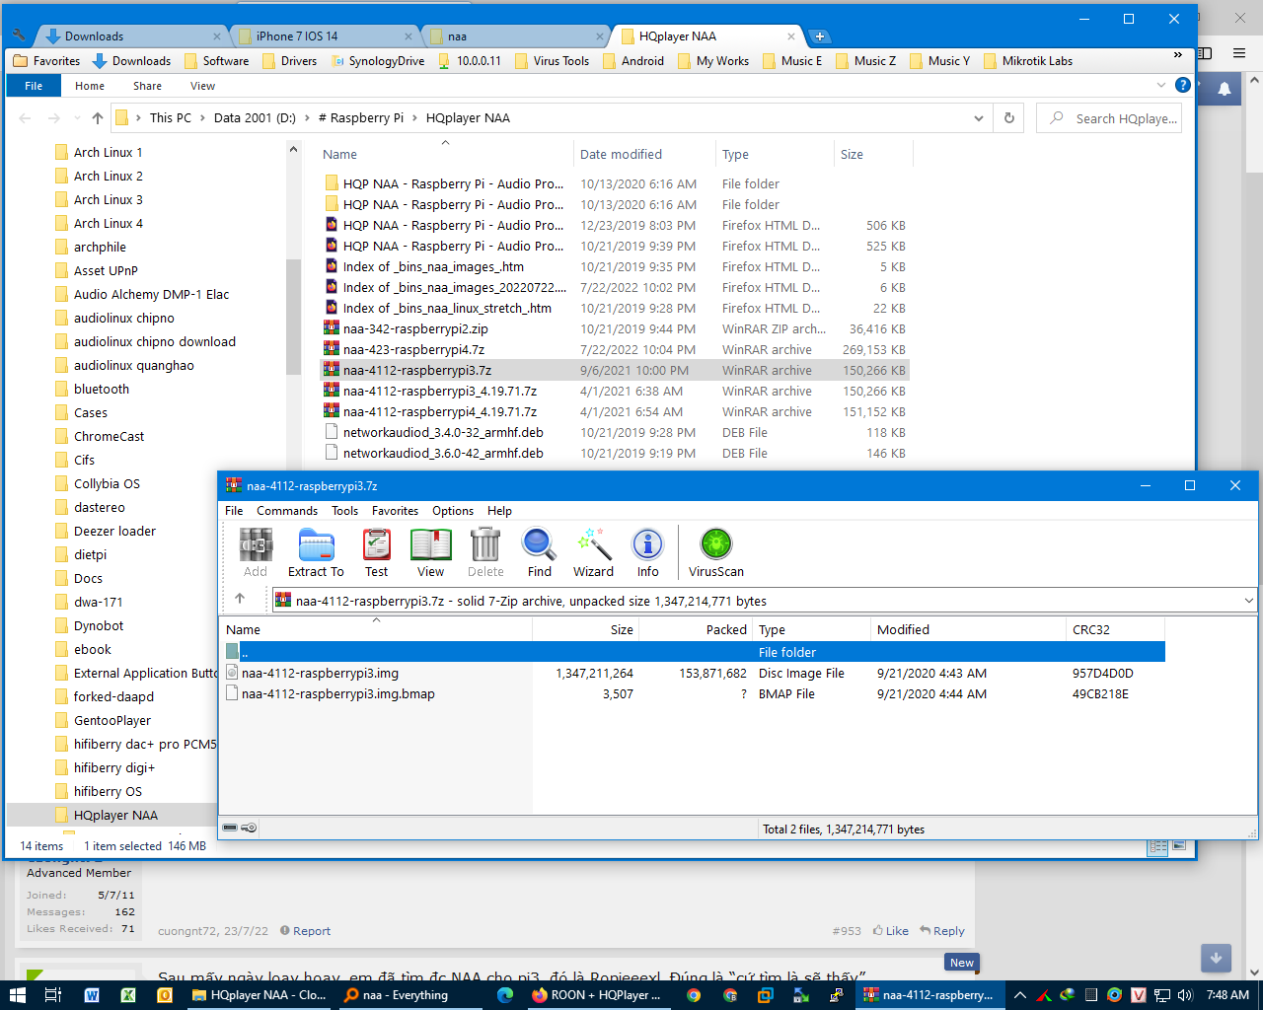Open the Explorer Share ribbon tab
1263x1010 pixels.
147,86
